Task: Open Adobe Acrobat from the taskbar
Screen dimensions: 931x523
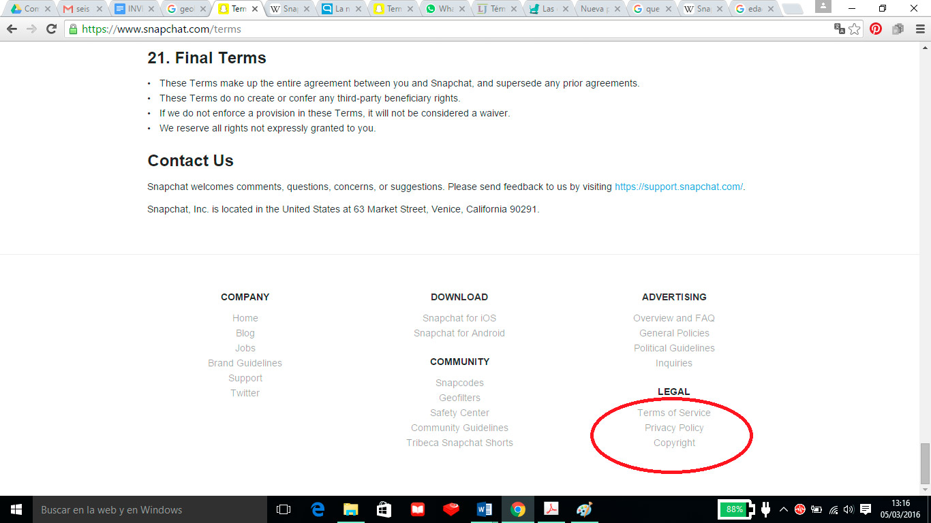Action: tap(551, 509)
